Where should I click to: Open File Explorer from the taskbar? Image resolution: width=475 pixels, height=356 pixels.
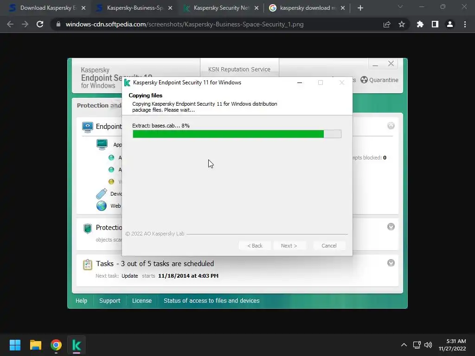(x=36, y=345)
